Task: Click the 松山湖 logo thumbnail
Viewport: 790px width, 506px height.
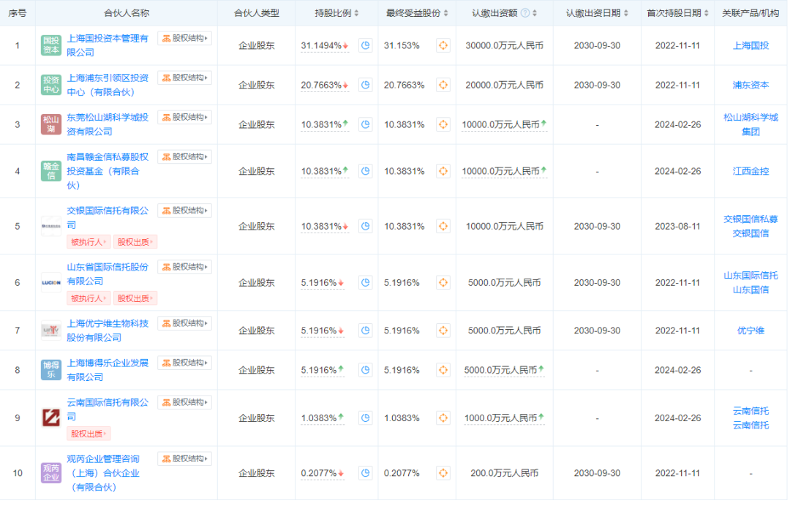Action: click(x=51, y=124)
